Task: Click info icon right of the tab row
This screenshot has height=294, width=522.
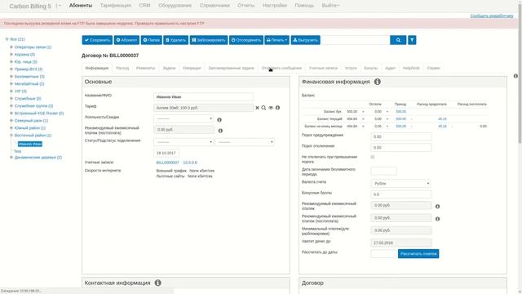Action: (x=515, y=76)
